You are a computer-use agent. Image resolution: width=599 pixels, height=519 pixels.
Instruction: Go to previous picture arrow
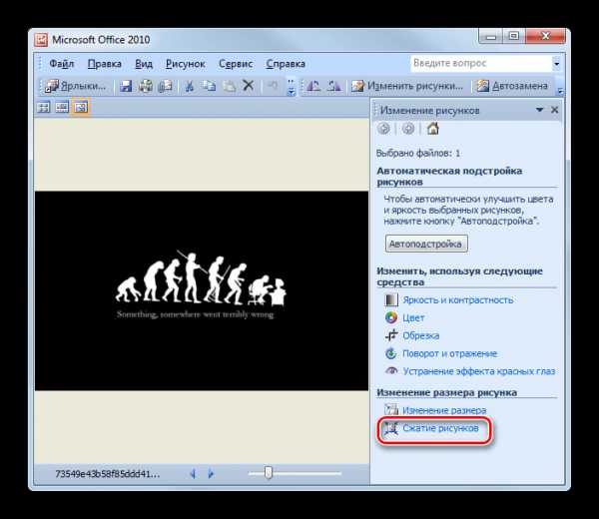pos(193,474)
